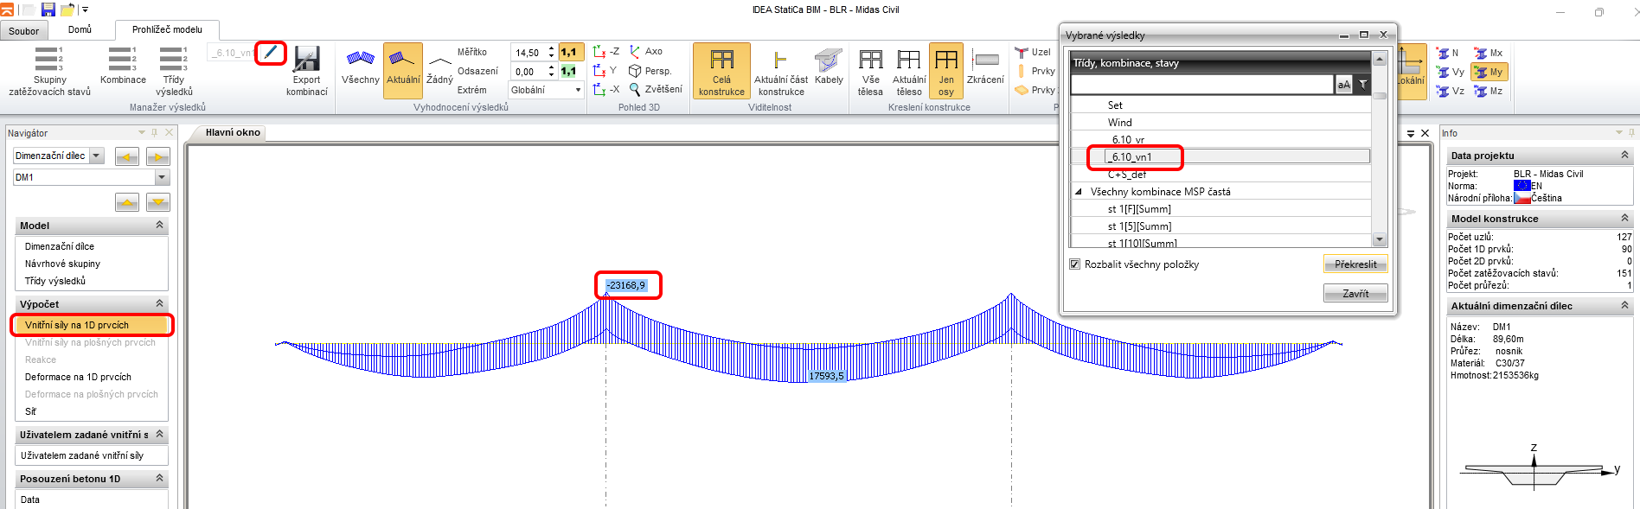
Task: Click Zkrácení drawing icon
Action: tap(985, 67)
